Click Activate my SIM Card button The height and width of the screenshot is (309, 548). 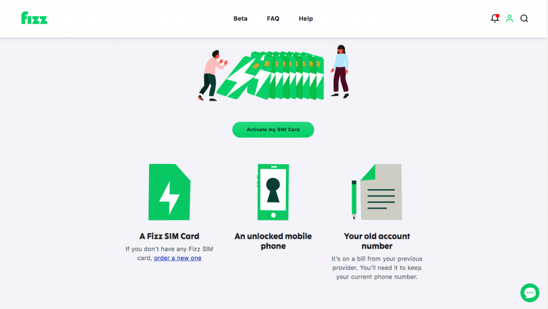coord(273,130)
